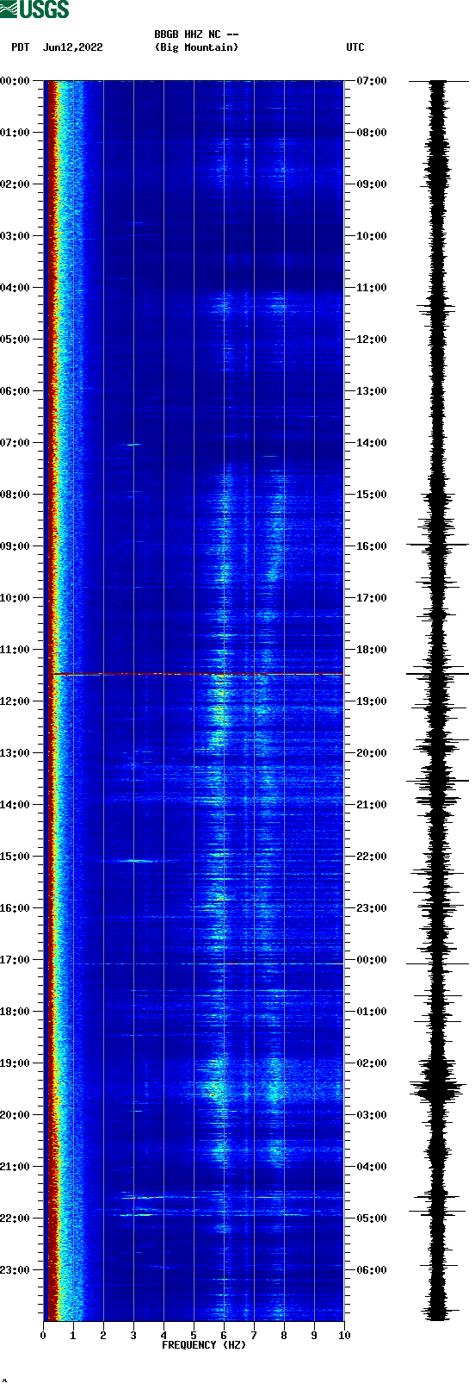Click the 15:00 UTC time label
The image size is (475, 1390).
click(x=372, y=495)
